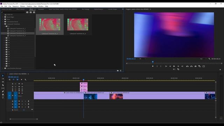Go to Out point in Program monitor
The width and height of the screenshot is (224, 126).
click(182, 66)
